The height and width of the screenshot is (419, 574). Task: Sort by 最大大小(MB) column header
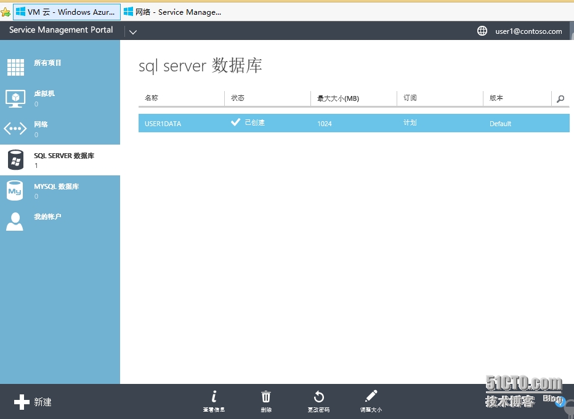tap(338, 98)
